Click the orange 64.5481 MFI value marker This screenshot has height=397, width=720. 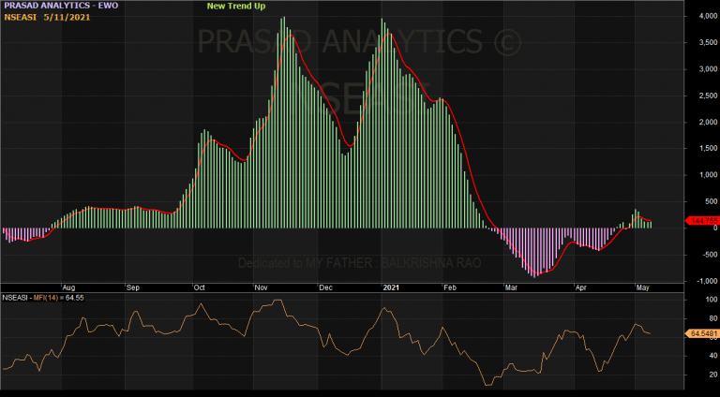(x=702, y=333)
